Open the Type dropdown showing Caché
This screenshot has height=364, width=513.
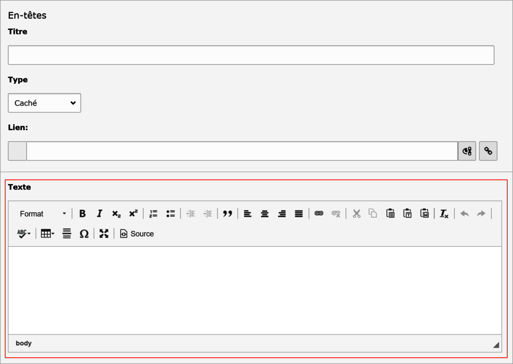(x=44, y=103)
